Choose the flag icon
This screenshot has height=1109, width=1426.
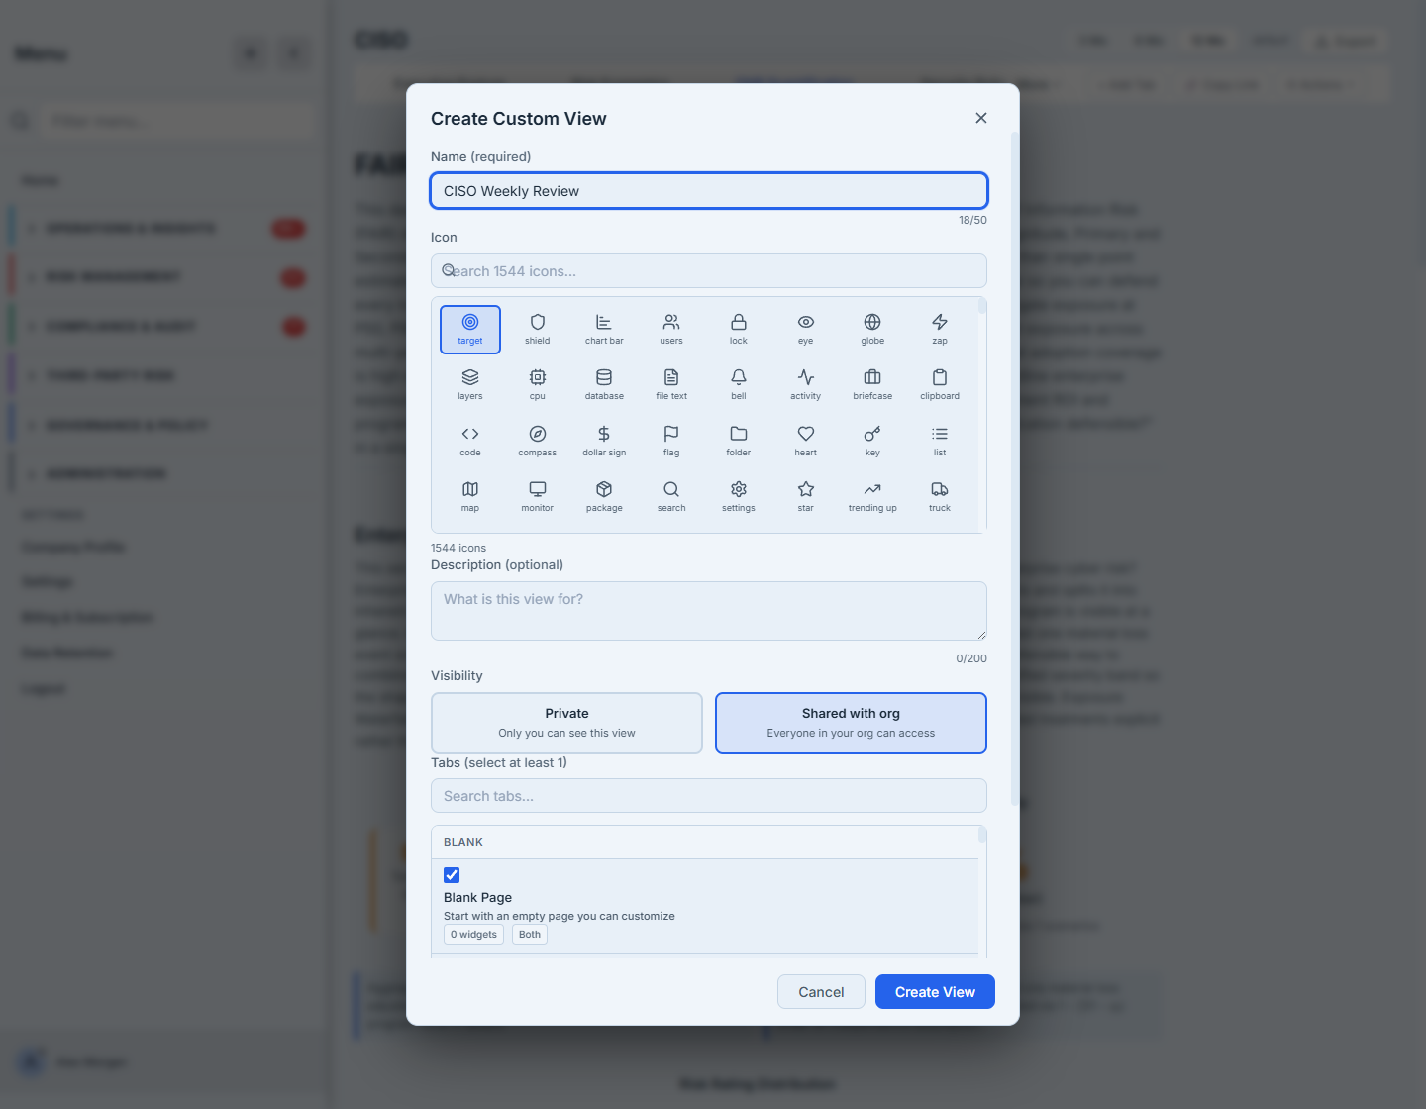671,442
